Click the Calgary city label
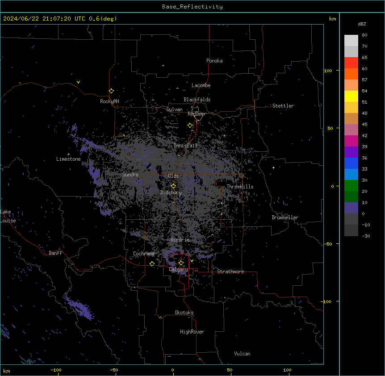 pos(179,269)
